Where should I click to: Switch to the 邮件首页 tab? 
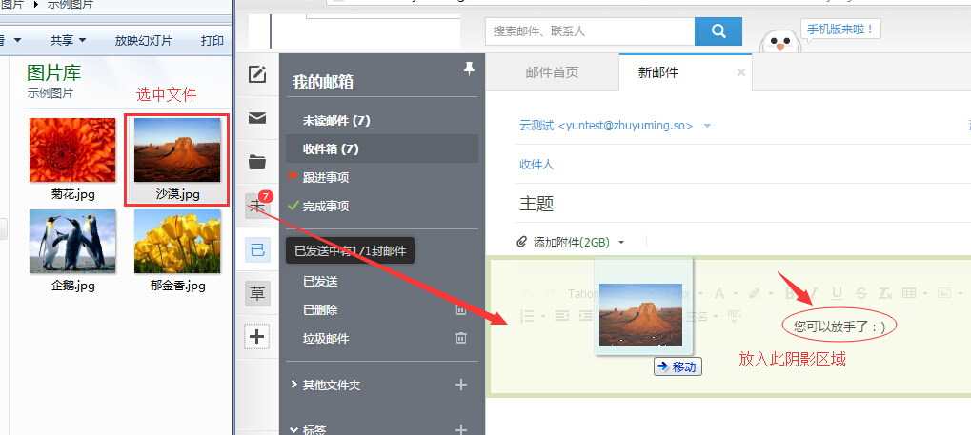pyautogui.click(x=552, y=72)
